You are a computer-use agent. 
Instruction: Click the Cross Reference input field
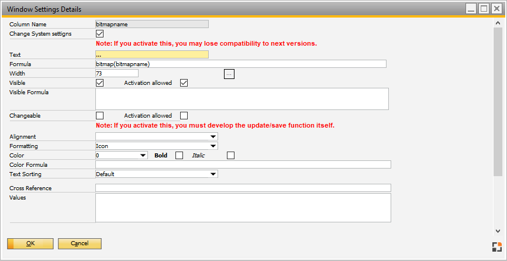coord(243,188)
